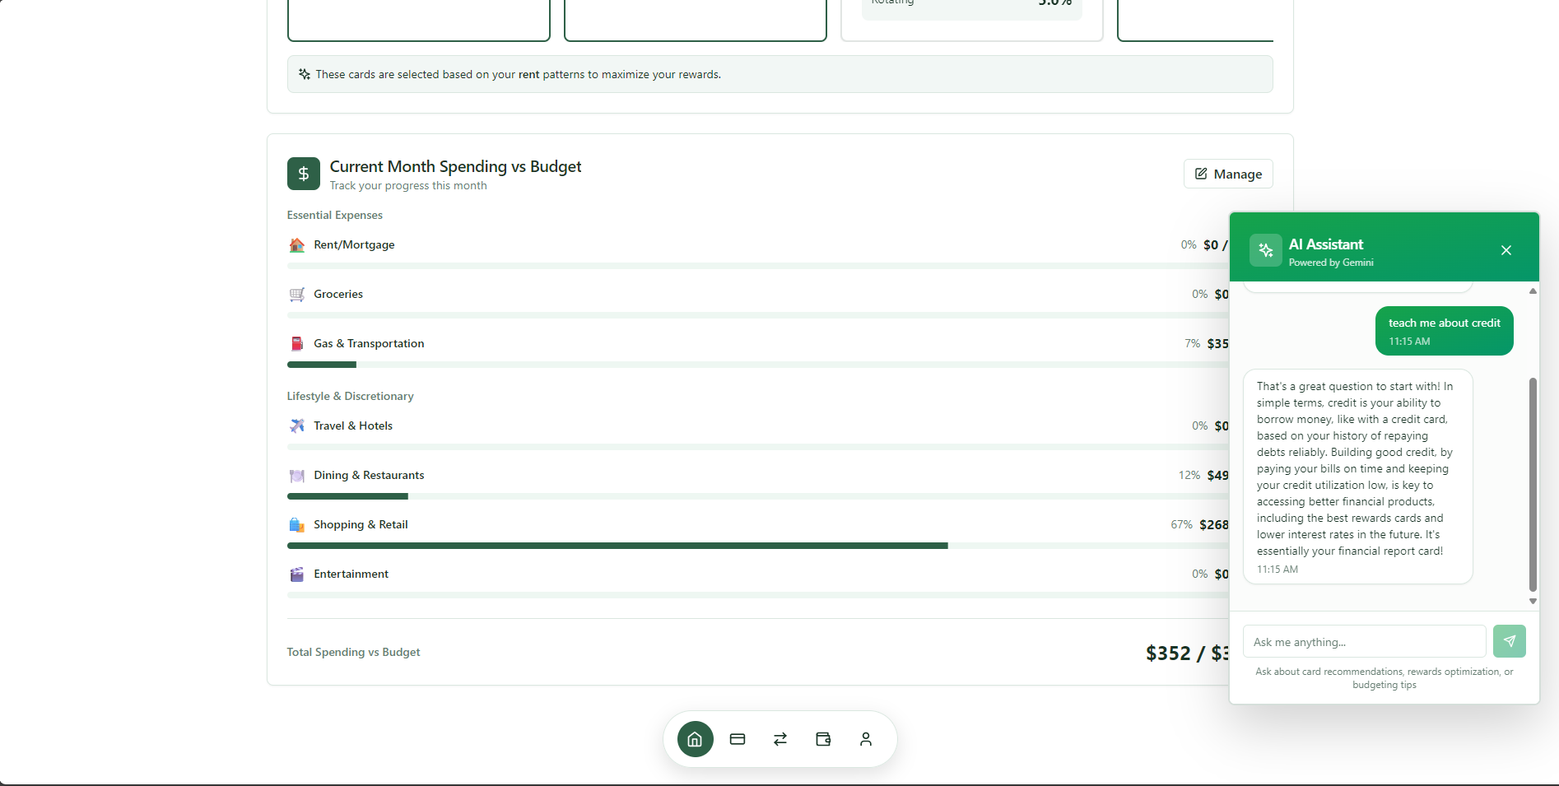Select the Gas & Transportation label
Screen dimensions: 1559x786
click(x=369, y=344)
